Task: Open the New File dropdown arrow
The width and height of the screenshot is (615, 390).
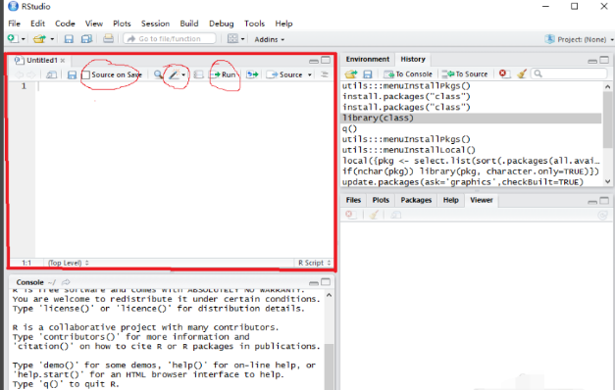Action: pyautogui.click(x=24, y=39)
